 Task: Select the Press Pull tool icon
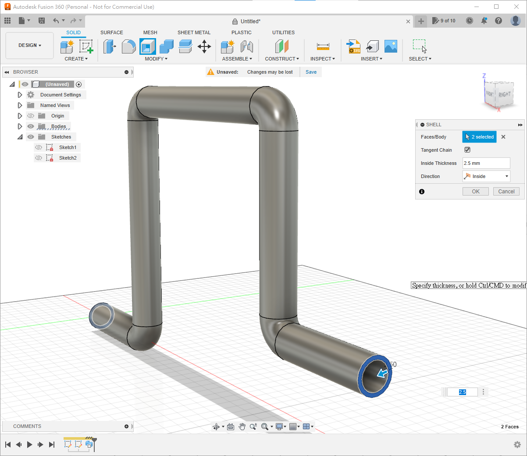coord(109,46)
